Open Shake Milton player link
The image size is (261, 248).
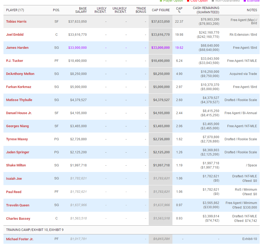pos(16,165)
